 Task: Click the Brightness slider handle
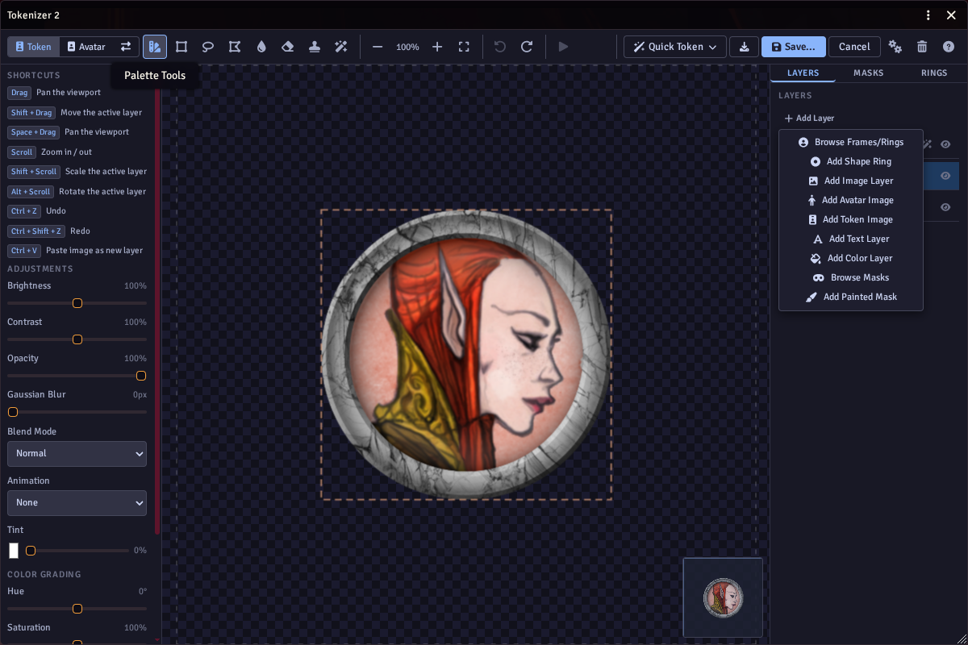click(x=77, y=303)
